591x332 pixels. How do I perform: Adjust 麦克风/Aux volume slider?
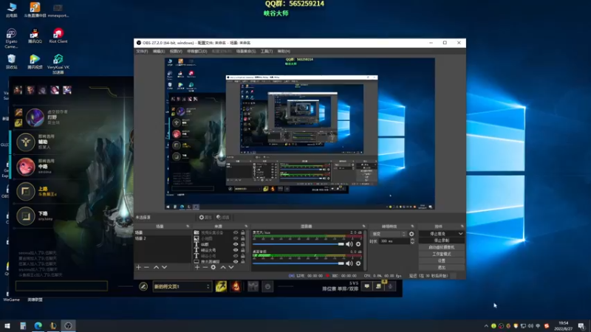pos(298,244)
